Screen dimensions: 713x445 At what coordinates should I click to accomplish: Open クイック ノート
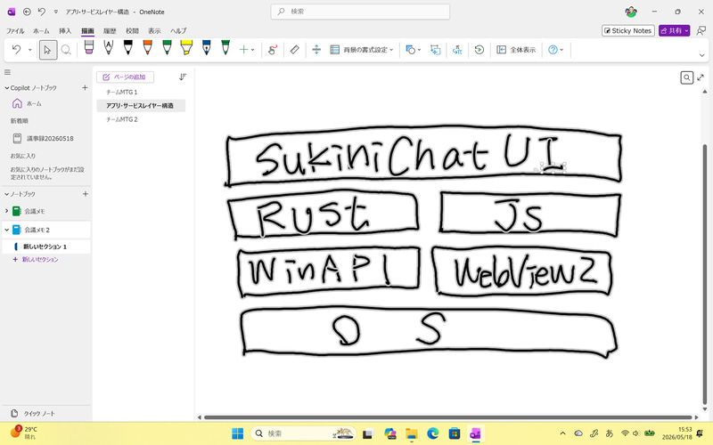(33, 413)
